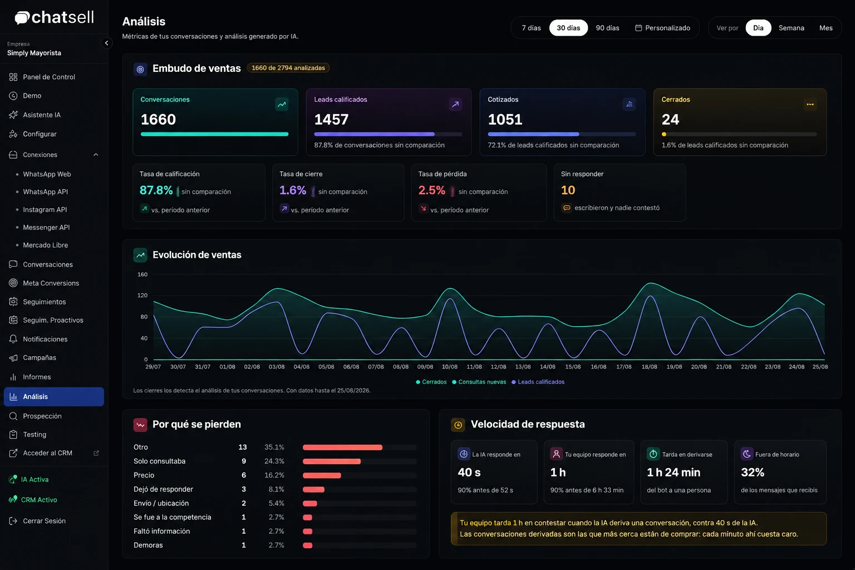Open Acceder al CRM external link
855x570 pixels.
tap(47, 453)
